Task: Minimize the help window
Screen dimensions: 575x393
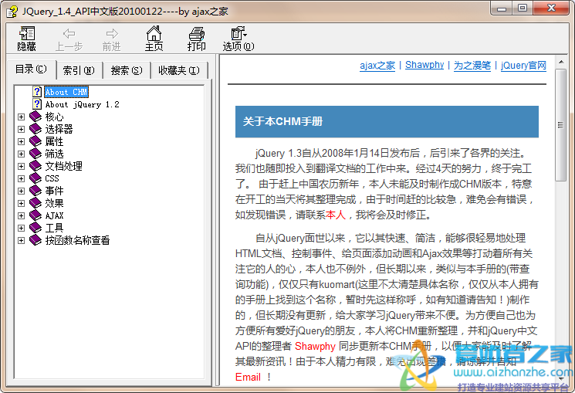Action: tap(502, 8)
